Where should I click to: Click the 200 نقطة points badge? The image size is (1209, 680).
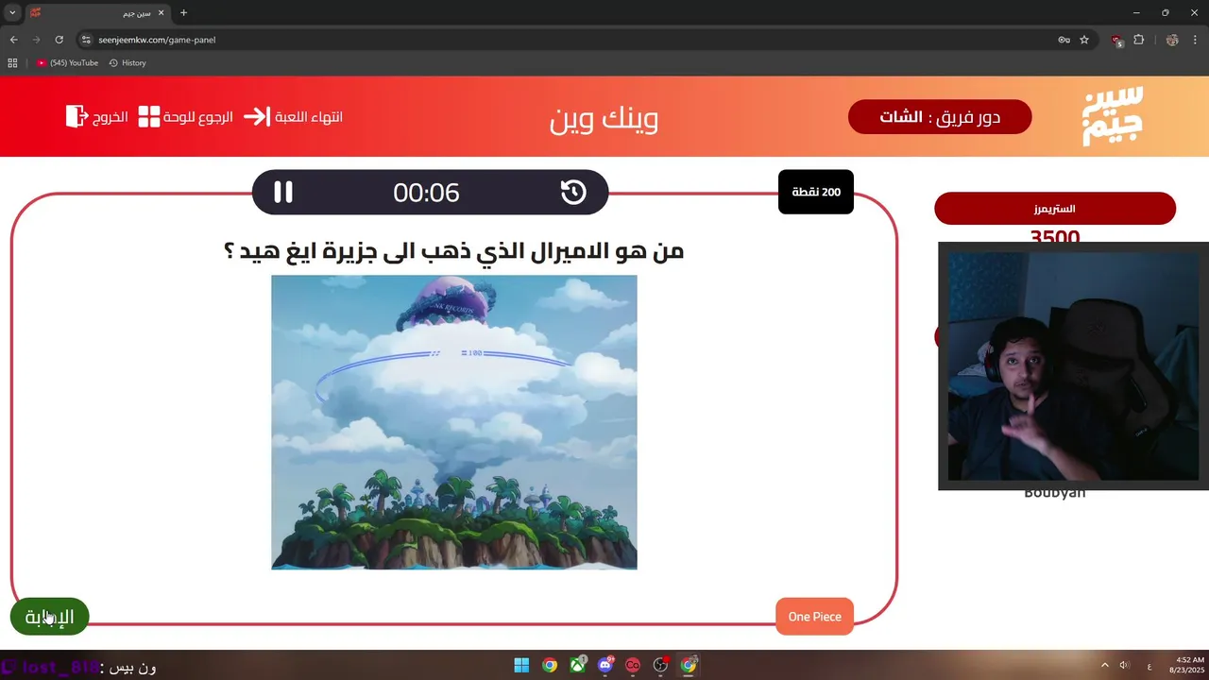pyautogui.click(x=816, y=192)
